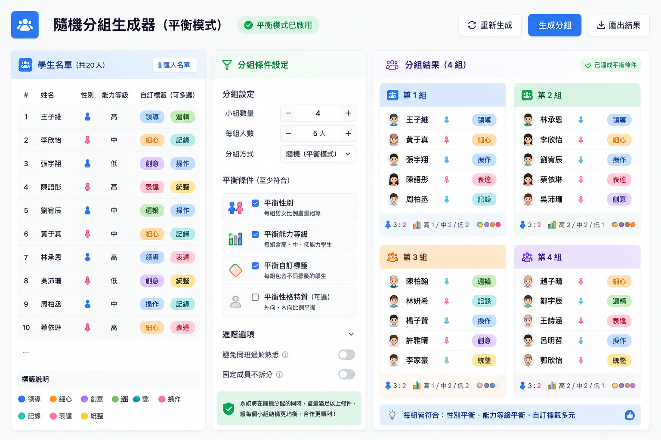Click the thumbs-up icon in summary bar

[630, 415]
